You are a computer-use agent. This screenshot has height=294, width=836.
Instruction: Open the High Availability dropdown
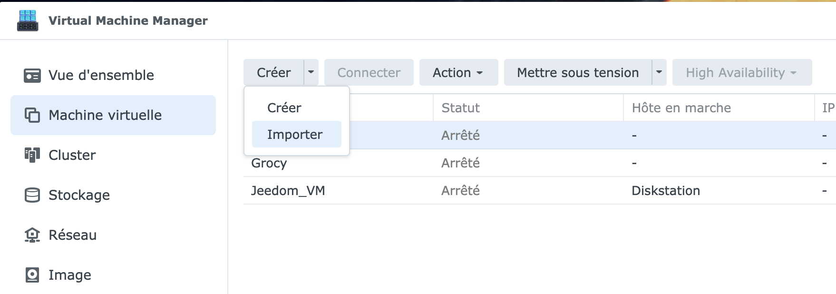[x=742, y=72]
